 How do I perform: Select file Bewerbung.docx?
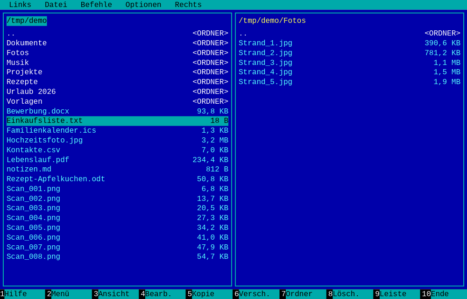click(x=117, y=111)
